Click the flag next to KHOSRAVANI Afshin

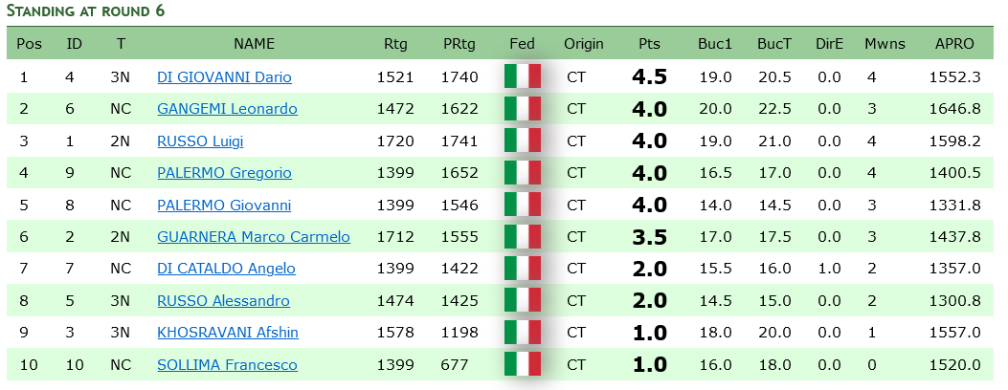[x=523, y=333]
